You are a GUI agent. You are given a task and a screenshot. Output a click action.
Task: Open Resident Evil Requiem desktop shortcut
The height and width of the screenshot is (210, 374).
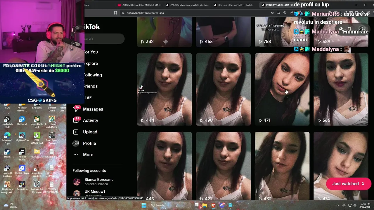click(37, 187)
